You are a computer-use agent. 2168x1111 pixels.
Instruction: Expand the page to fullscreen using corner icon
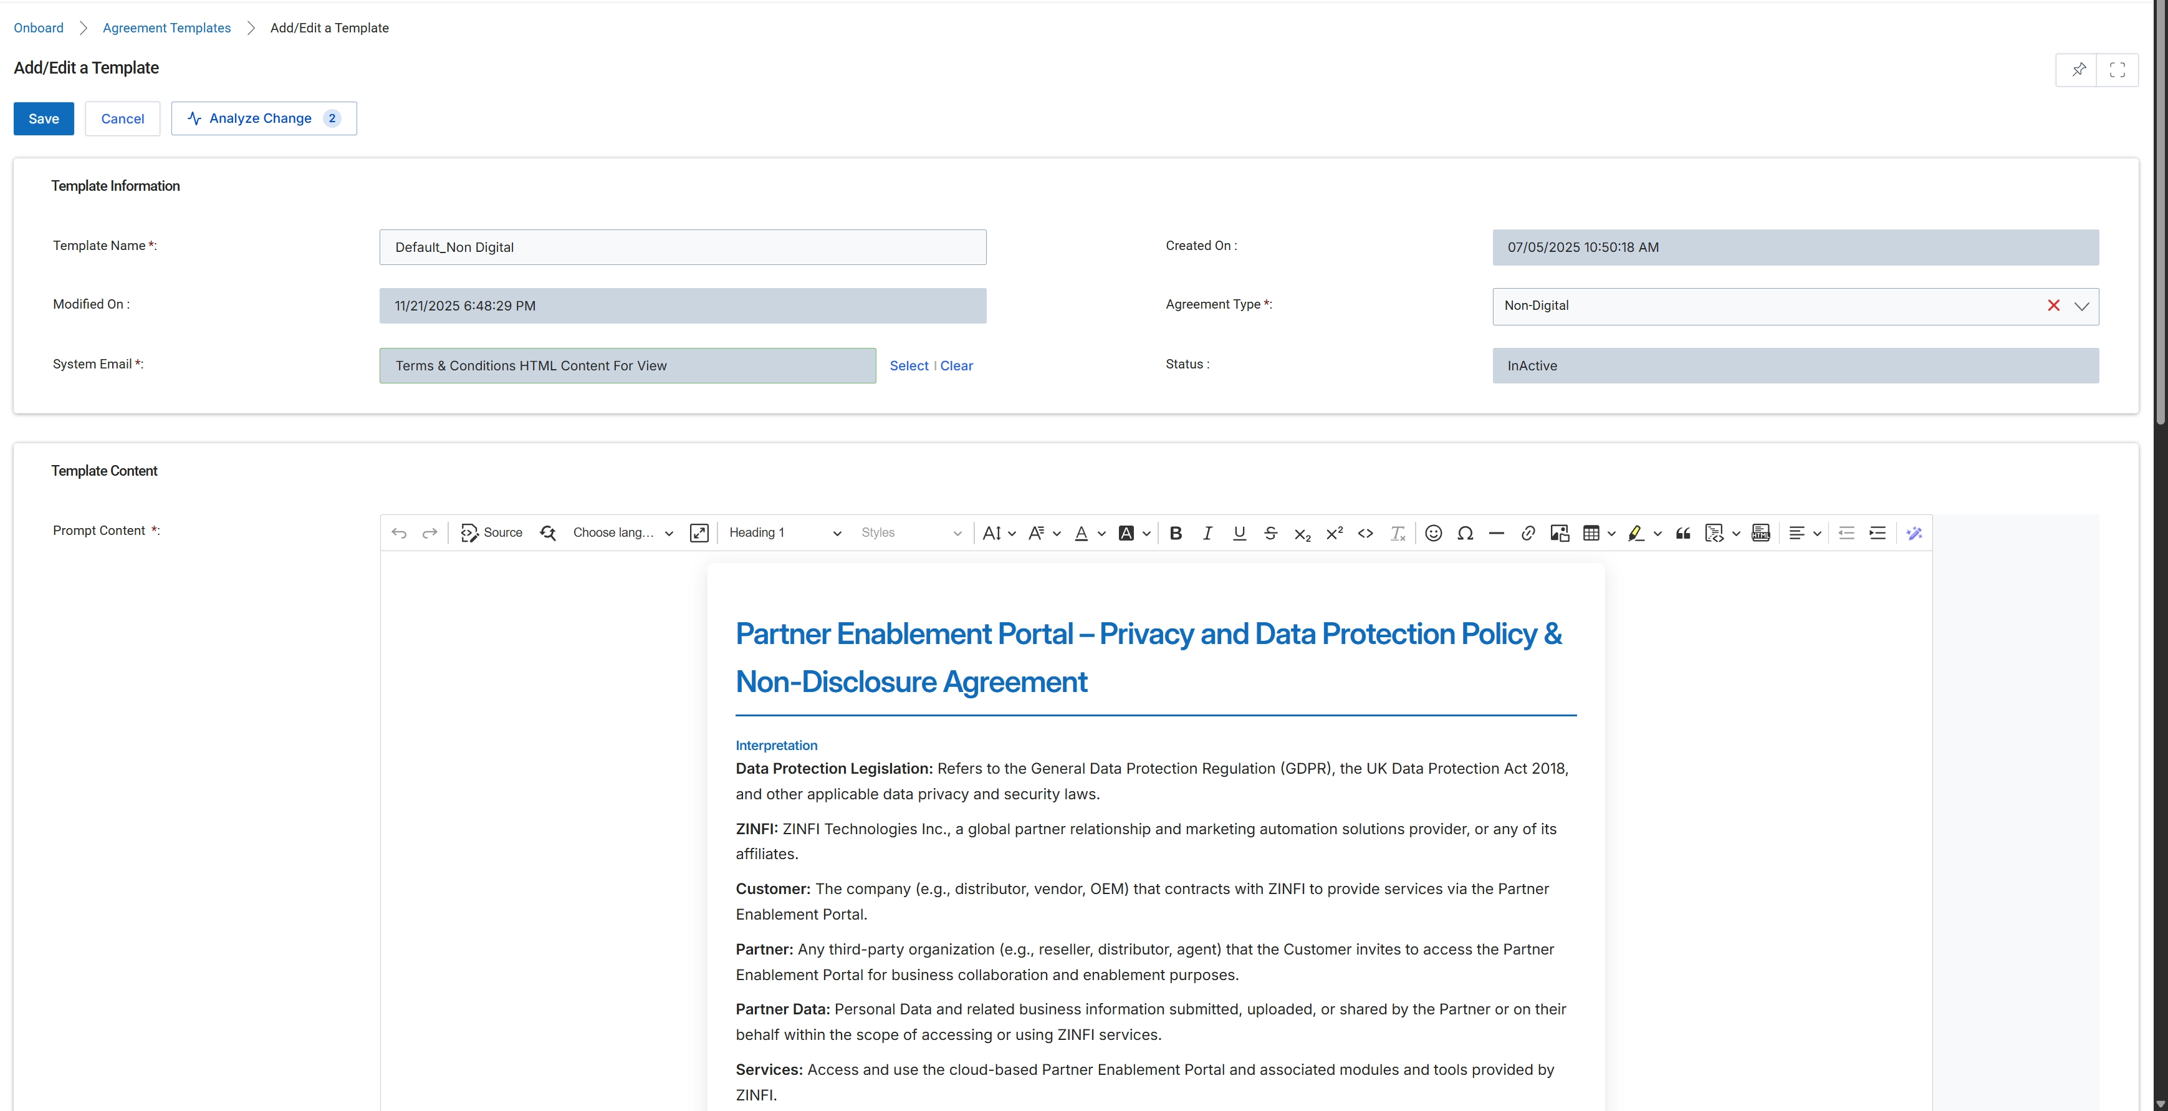pyautogui.click(x=2118, y=70)
